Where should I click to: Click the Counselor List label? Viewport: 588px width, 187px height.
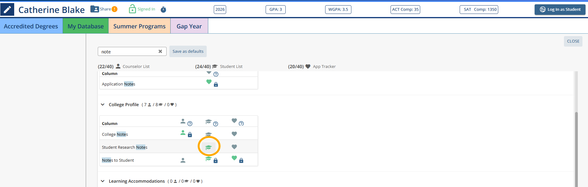136,66
